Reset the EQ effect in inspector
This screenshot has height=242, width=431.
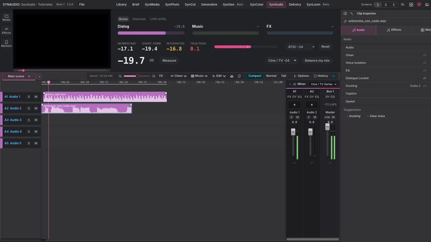(425, 70)
